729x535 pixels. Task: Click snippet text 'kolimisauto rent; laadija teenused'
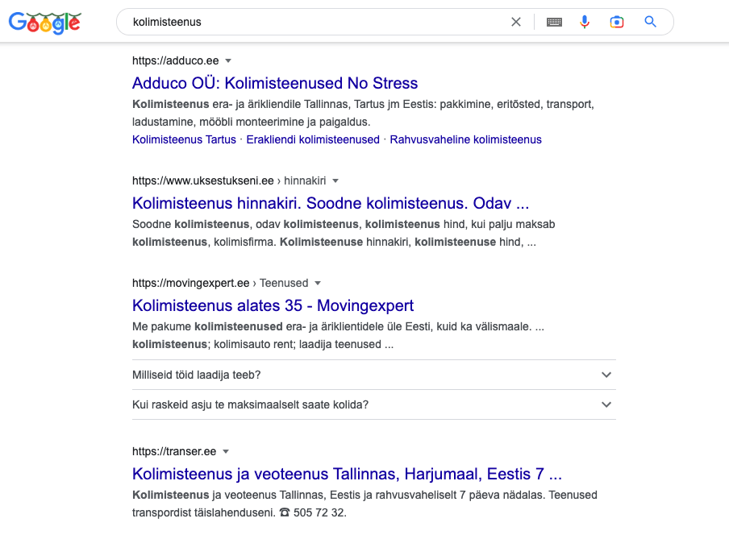(x=298, y=345)
